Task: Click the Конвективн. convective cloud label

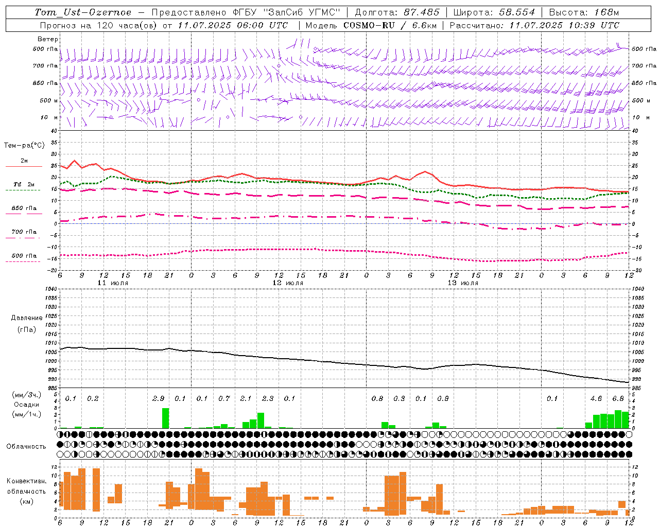Action: point(26,481)
